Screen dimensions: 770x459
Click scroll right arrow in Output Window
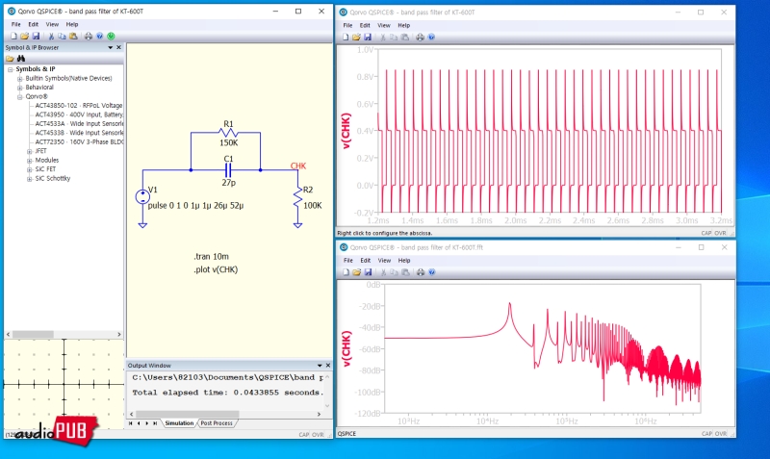pos(319,414)
